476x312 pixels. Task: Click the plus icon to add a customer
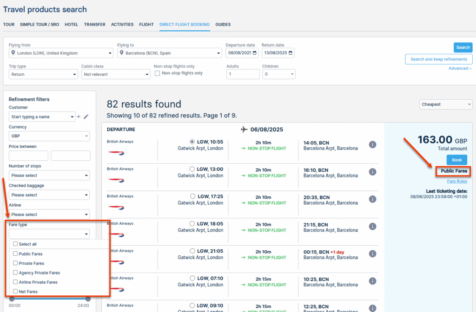point(79,117)
